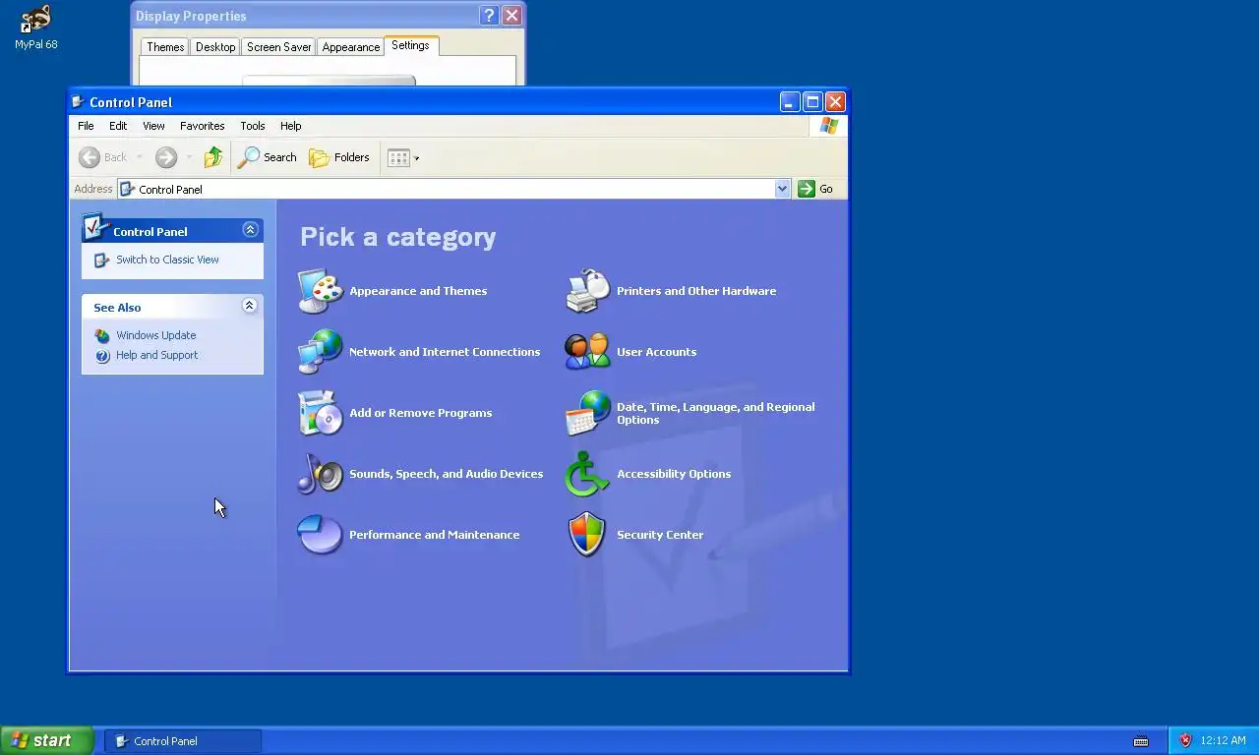The height and width of the screenshot is (755, 1259).
Task: Click Printers and Other Hardware text link
Action: pyautogui.click(x=696, y=291)
